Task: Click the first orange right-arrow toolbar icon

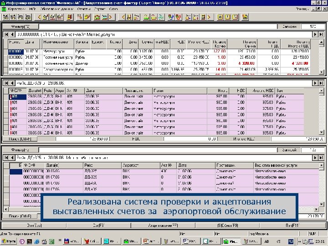Action: (x=110, y=17)
